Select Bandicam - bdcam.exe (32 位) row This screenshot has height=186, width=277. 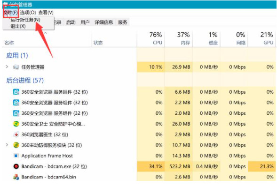139,166
